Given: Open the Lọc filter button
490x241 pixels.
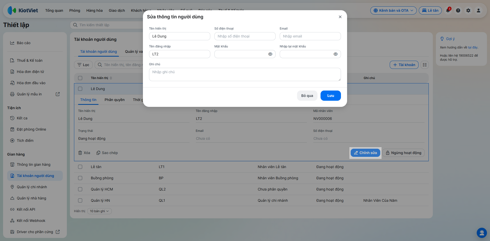Looking at the screenshot, I should point(83,65).
